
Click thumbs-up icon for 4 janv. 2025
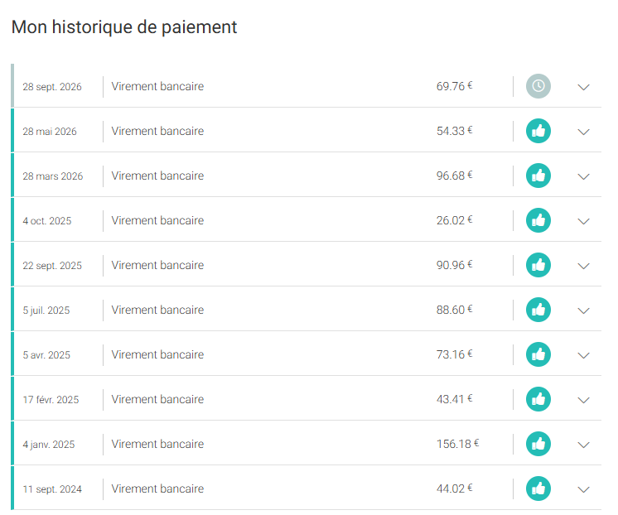pyautogui.click(x=538, y=444)
